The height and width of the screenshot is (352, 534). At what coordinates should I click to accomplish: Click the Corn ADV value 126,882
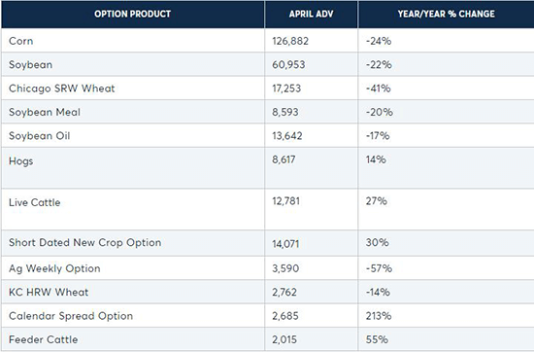coord(290,41)
